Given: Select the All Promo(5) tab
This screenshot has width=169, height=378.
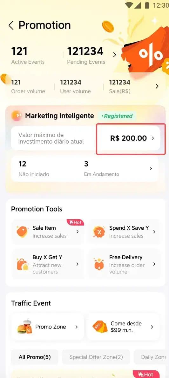Looking at the screenshot, I should [x=35, y=357].
